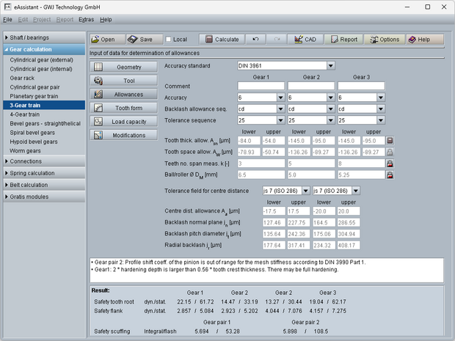455x341 pixels.
Task: Open the tooth thickness allowance calculator icon
Action: pos(390,140)
